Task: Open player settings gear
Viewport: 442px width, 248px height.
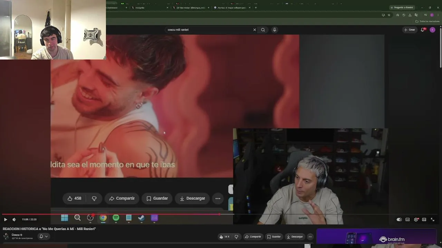Action: [x=416, y=219]
